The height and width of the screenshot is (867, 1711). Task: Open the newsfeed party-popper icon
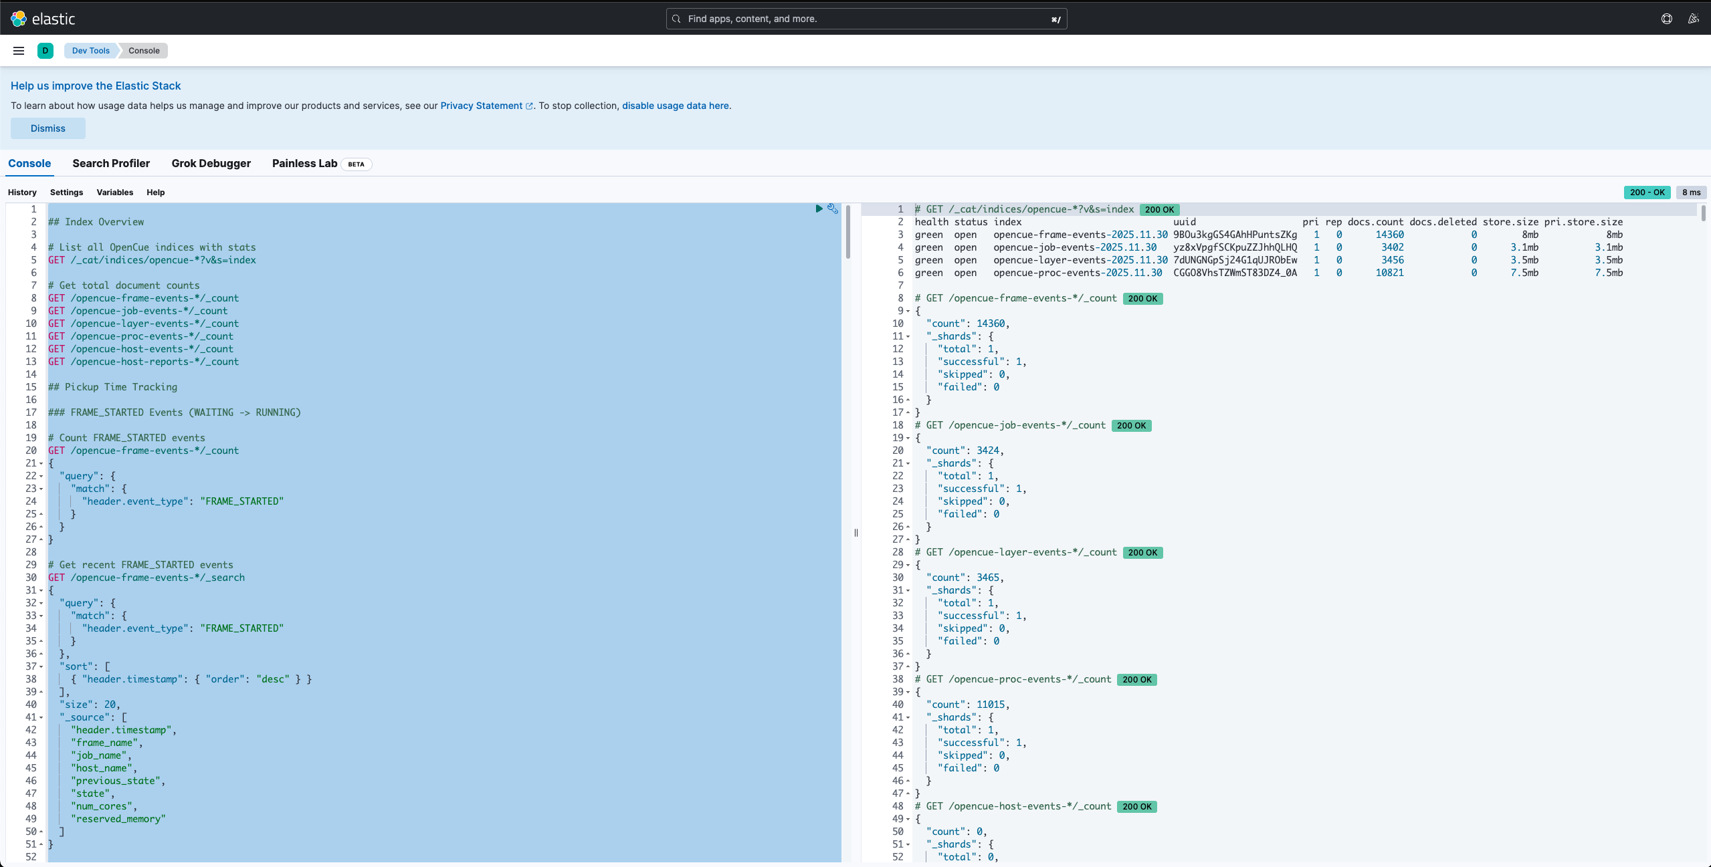coord(1694,18)
